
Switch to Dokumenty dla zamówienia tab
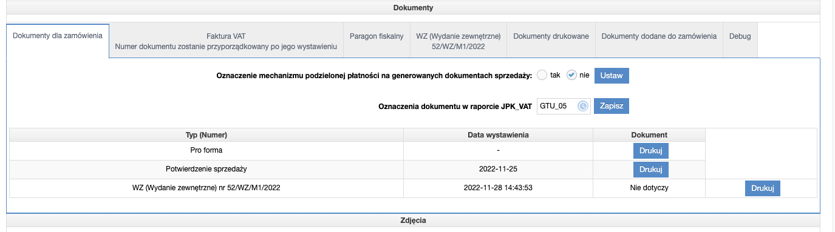58,41
